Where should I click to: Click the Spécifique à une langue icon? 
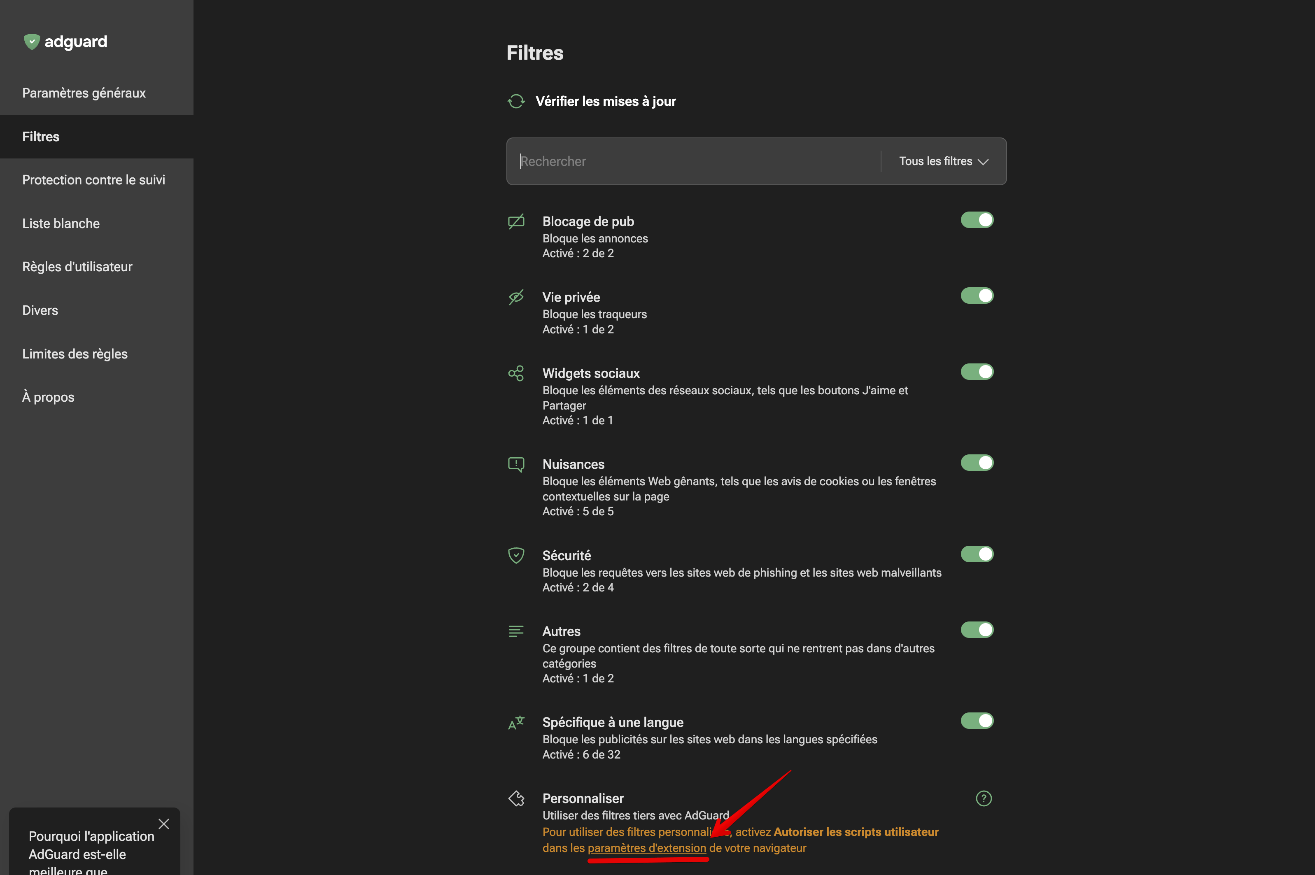click(516, 723)
